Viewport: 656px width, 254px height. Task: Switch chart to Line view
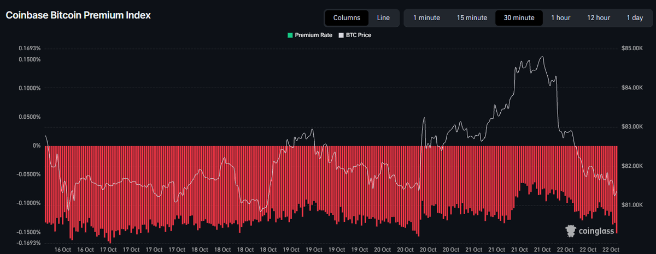pyautogui.click(x=383, y=18)
